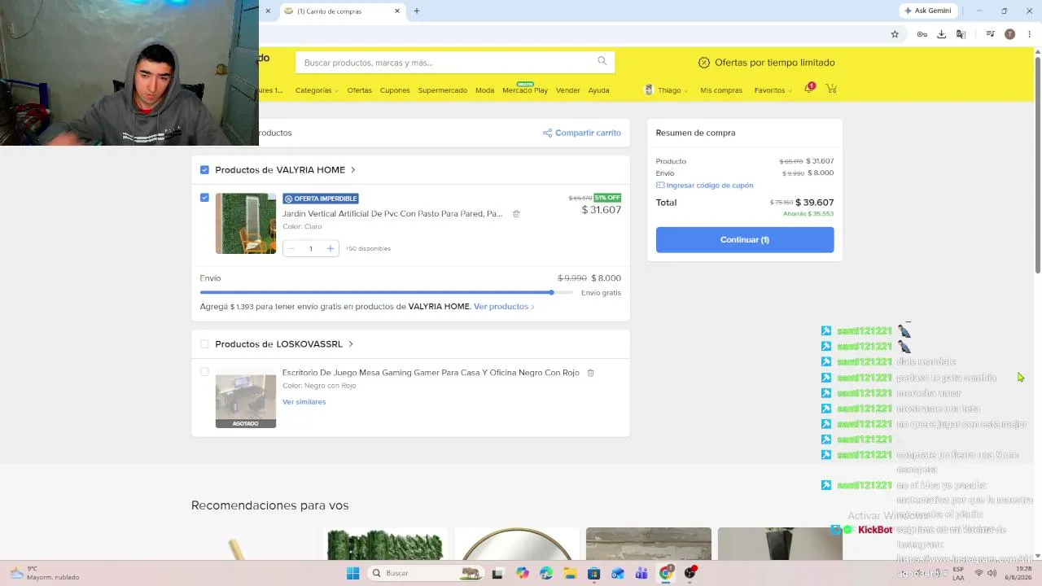Screen dimensions: 1042x586
Task: Open Task View on the taskbar
Action: 497,573
